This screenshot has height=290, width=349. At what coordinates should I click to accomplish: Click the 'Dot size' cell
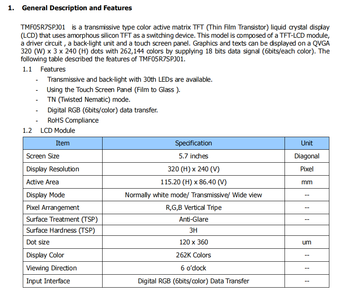pos(62,242)
